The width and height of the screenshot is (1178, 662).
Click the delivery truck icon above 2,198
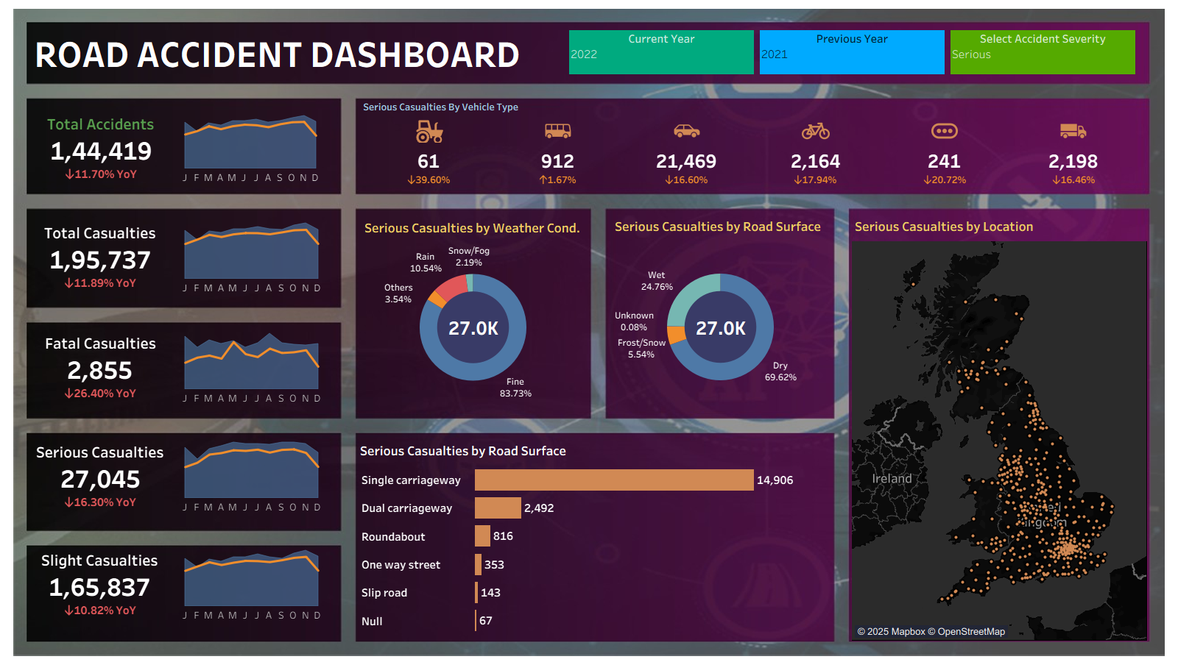pyautogui.click(x=1073, y=131)
